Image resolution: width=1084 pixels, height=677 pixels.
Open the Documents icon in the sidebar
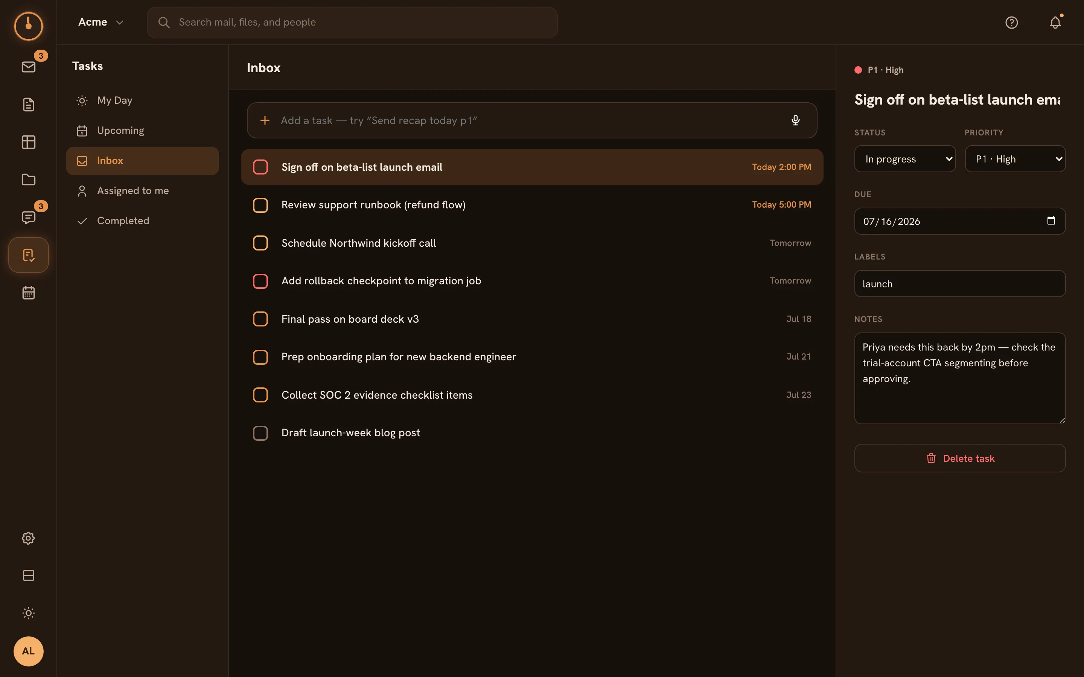(28, 104)
